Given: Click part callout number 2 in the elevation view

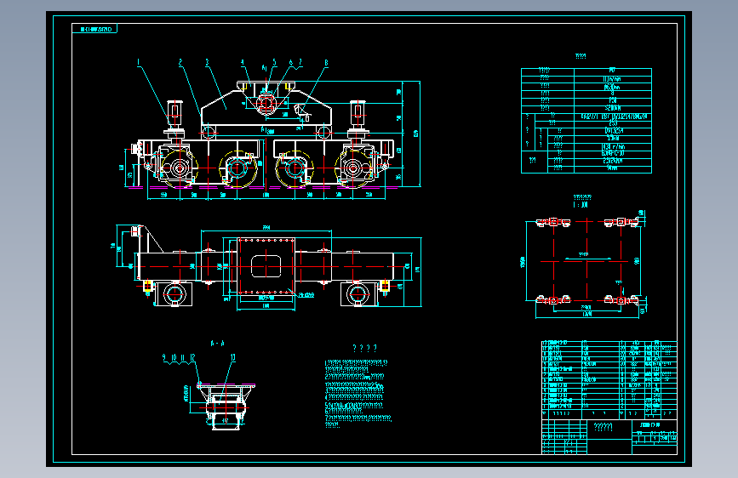Looking at the screenshot, I should (180, 62).
